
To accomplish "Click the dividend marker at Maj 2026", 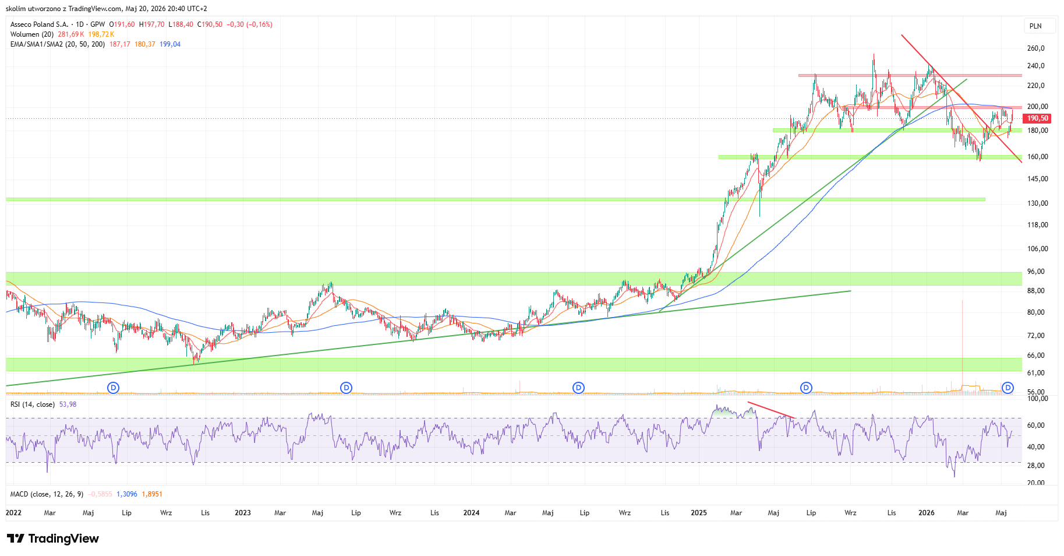I will 1008,388.
